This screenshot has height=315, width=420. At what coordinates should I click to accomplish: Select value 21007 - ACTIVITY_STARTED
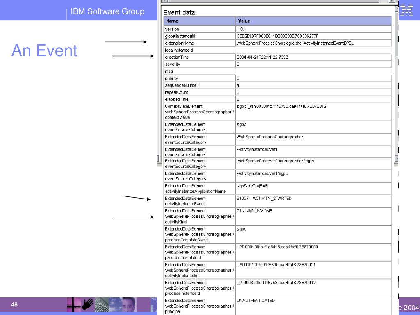(264, 199)
